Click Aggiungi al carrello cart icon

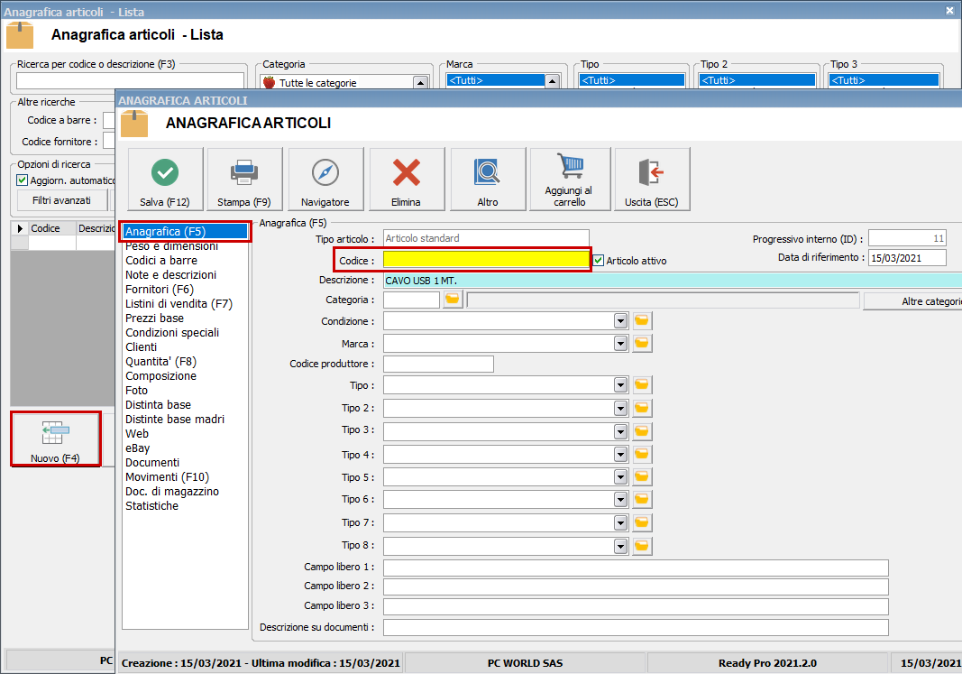[x=570, y=179]
